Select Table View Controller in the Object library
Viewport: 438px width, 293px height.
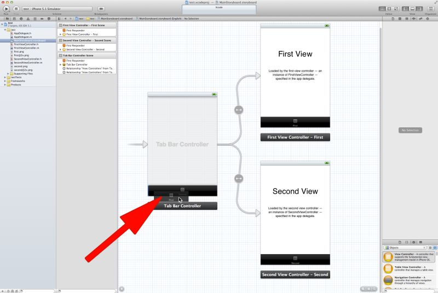[x=408, y=268]
